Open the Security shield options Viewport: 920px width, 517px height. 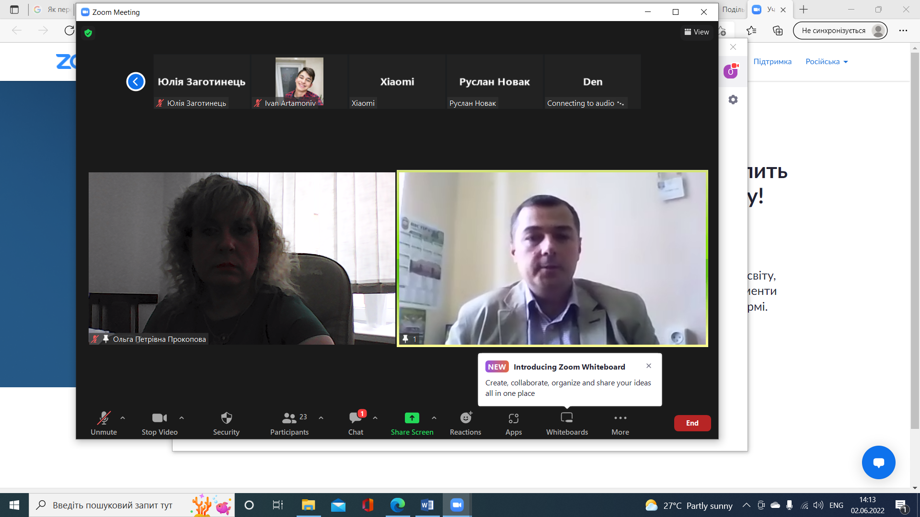tap(226, 423)
